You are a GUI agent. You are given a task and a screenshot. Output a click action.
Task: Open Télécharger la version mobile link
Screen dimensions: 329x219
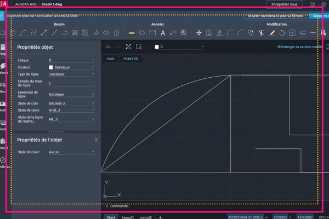point(299,47)
